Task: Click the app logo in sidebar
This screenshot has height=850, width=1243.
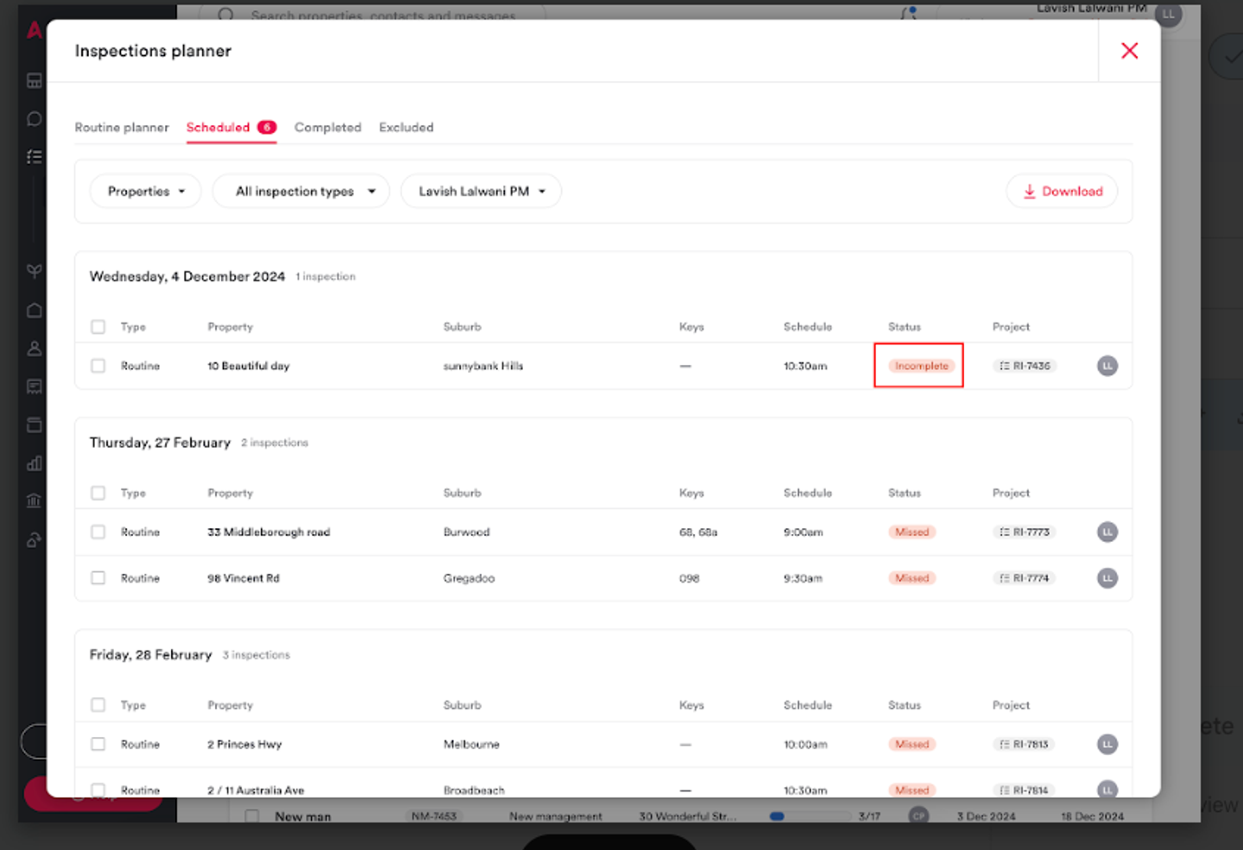Action: point(34,30)
